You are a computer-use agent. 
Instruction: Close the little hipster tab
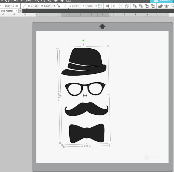[17, 11]
